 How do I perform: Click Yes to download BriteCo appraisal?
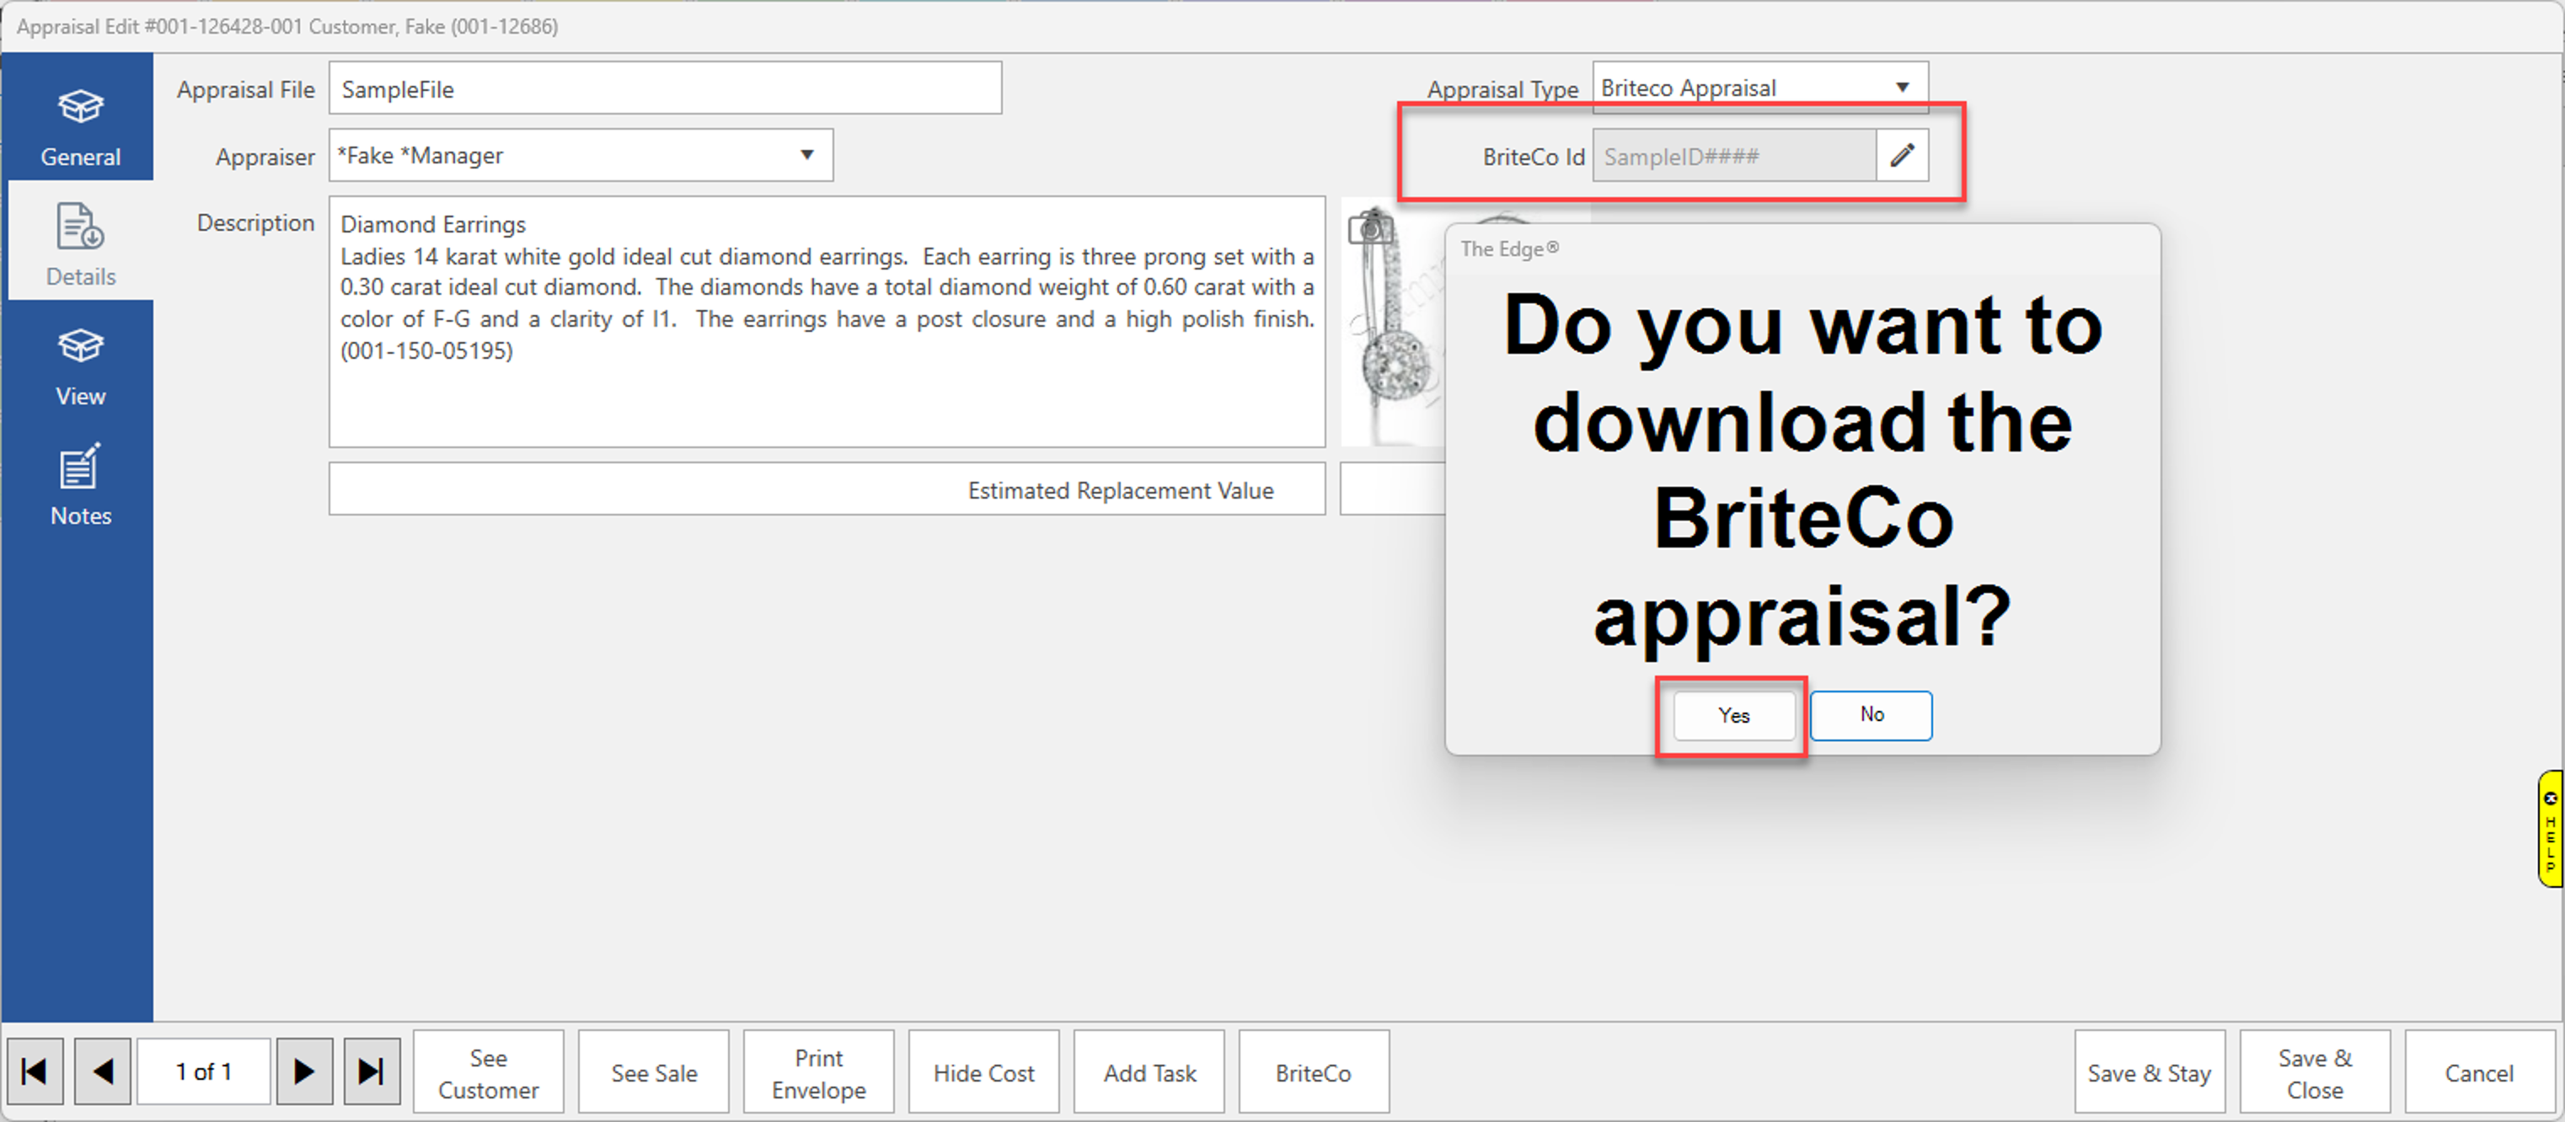click(x=1732, y=715)
